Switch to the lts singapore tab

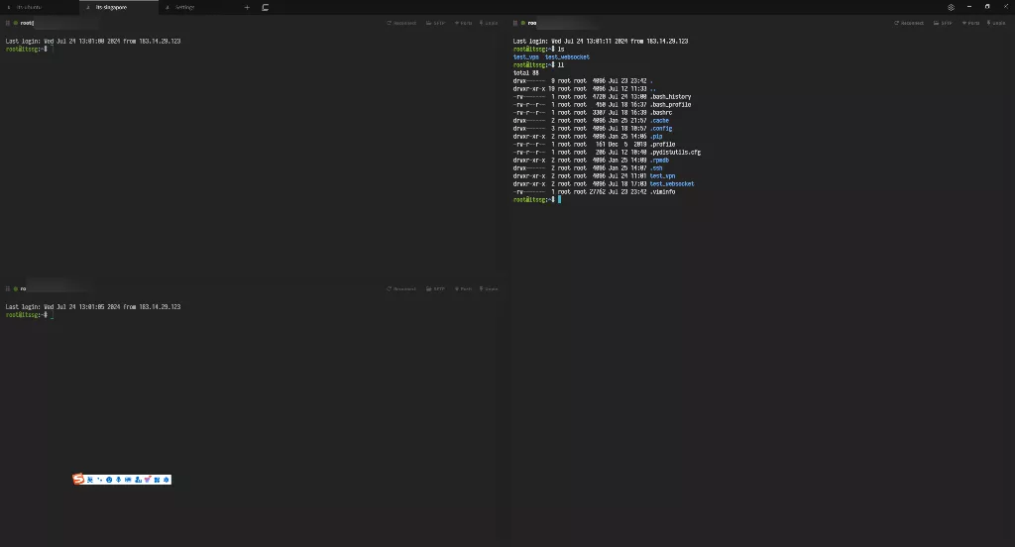click(119, 7)
